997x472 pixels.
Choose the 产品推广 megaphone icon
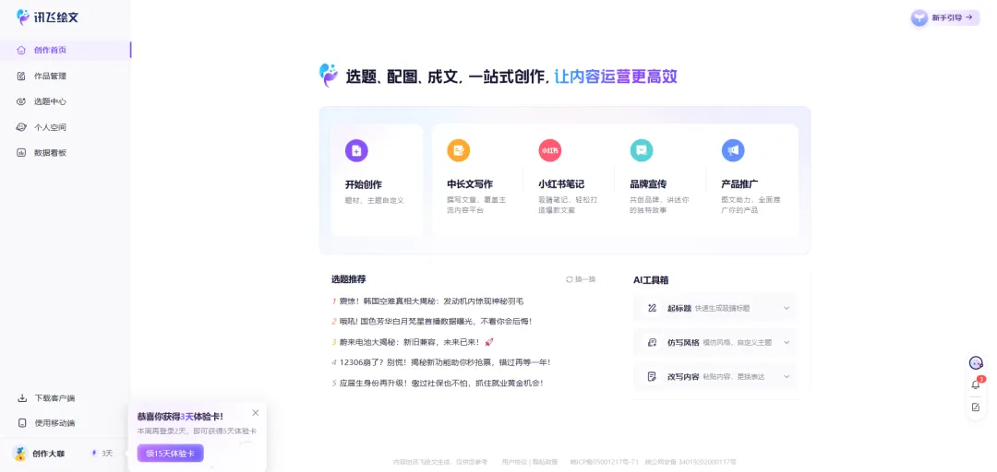click(x=733, y=150)
